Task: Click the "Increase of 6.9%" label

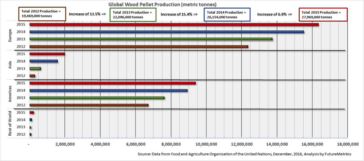Action: tap(275, 14)
